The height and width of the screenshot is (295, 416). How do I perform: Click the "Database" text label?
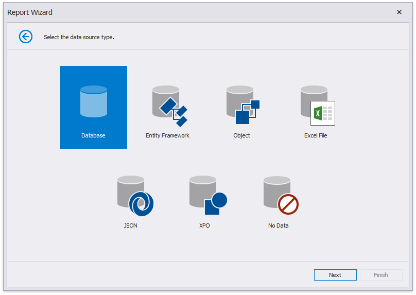(93, 135)
